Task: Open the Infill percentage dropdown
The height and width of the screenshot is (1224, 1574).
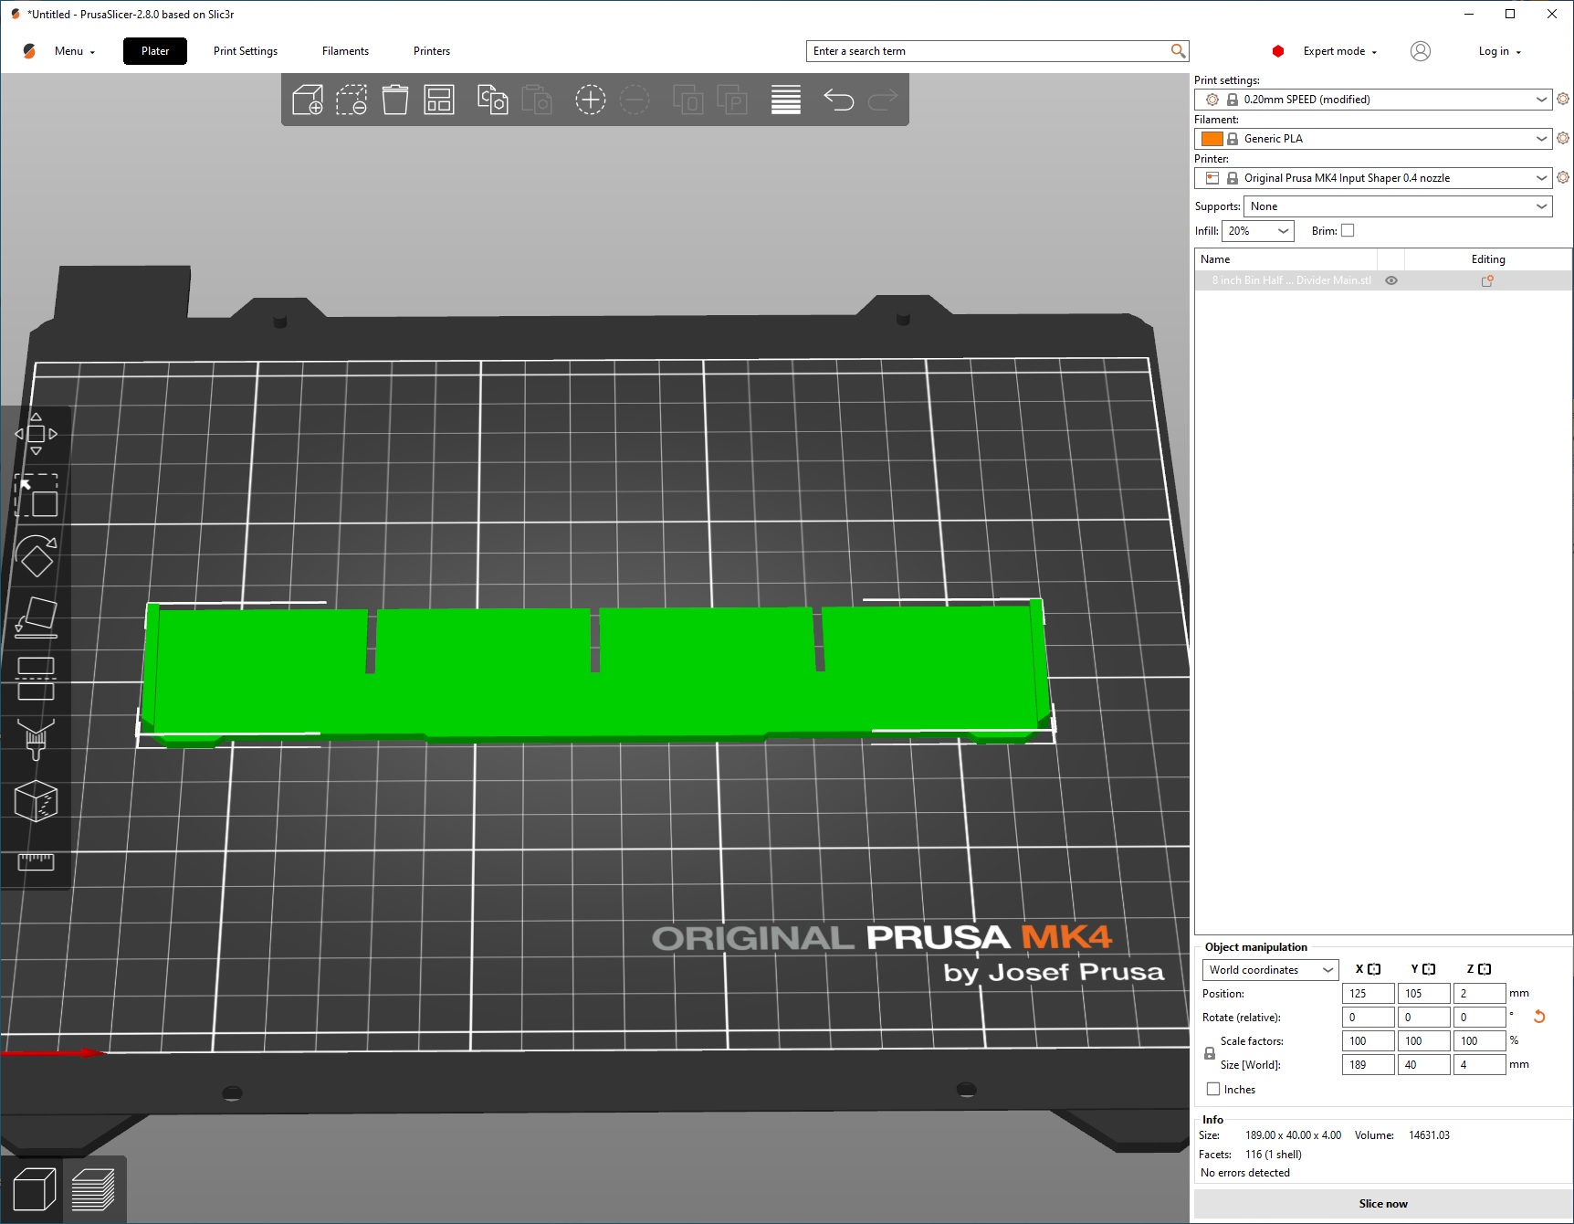Action: pos(1257,231)
